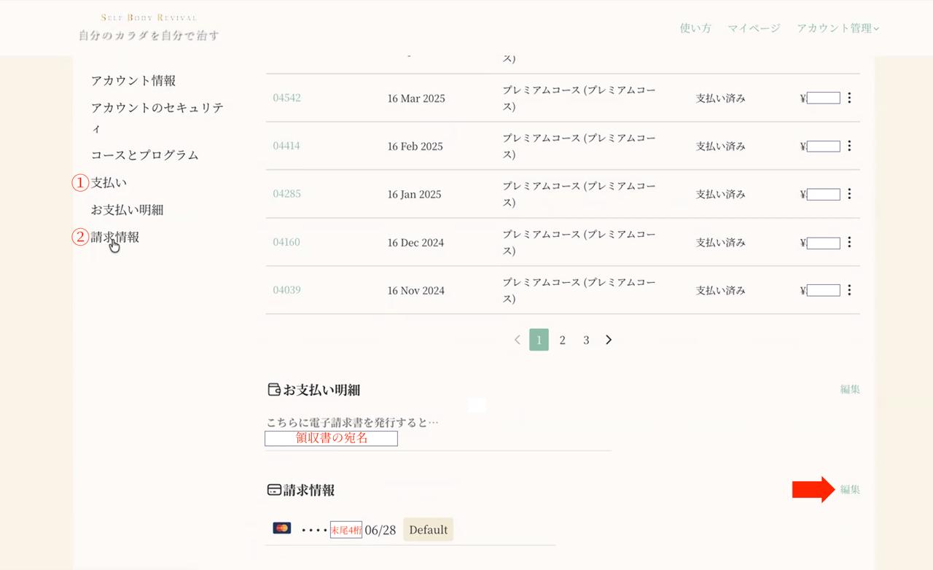Open three-dot menu for invoice 04285
This screenshot has height=570, width=933.
click(x=849, y=194)
